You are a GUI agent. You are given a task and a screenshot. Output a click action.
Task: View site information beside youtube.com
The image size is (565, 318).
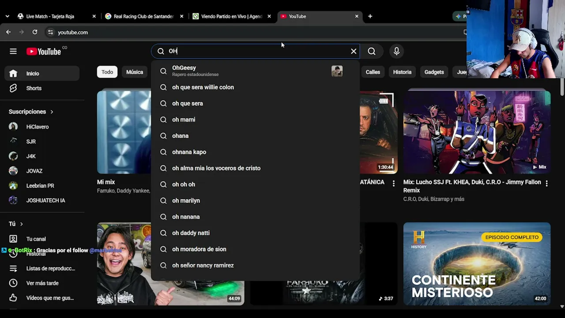point(50,32)
